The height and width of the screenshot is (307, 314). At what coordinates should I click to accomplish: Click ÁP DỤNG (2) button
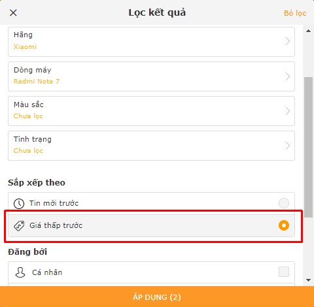point(157,297)
